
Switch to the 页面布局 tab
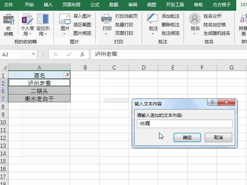coord(71,5)
